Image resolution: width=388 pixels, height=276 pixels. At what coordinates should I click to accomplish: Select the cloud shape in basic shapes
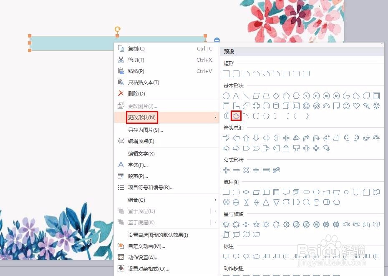[236, 116]
